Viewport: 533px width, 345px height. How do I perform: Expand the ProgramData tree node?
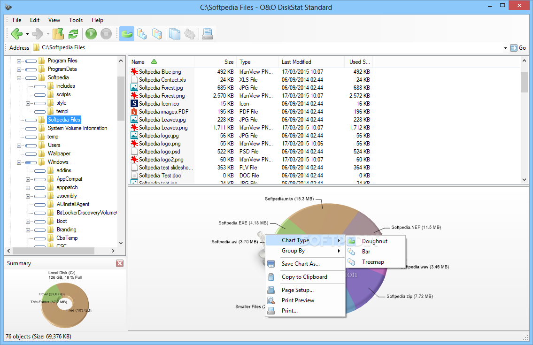coord(19,69)
